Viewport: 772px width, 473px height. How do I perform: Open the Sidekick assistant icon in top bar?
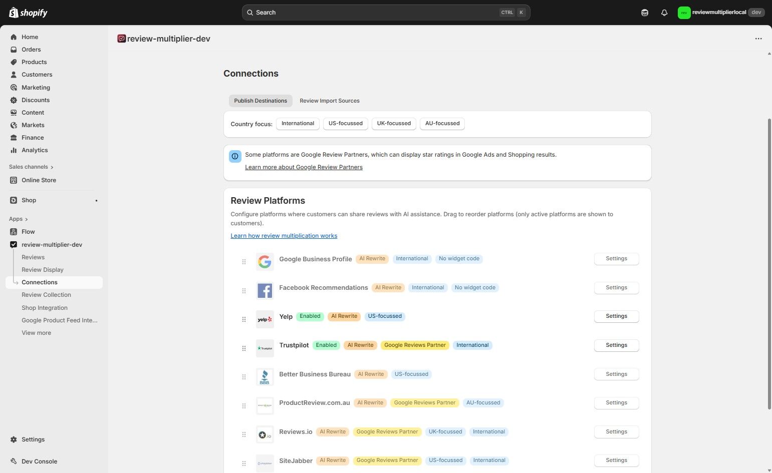click(x=645, y=13)
